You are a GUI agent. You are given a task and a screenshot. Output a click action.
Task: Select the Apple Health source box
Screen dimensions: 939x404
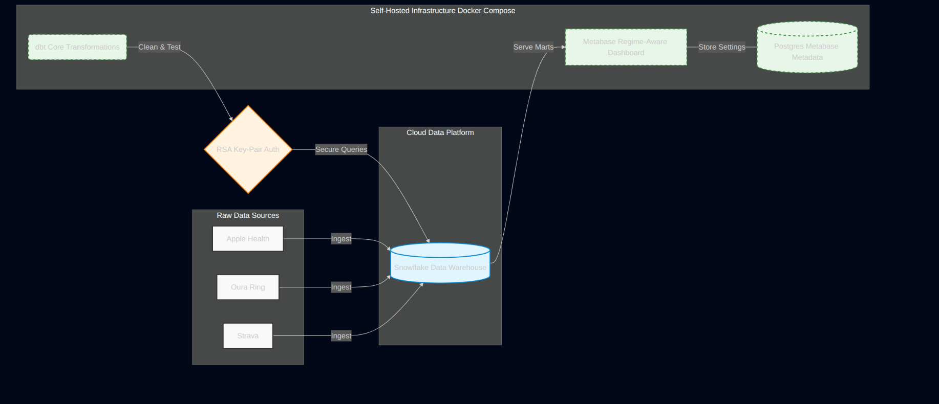point(248,239)
